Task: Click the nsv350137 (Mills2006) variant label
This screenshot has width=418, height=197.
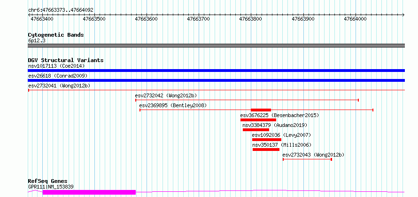Action: tap(282, 145)
